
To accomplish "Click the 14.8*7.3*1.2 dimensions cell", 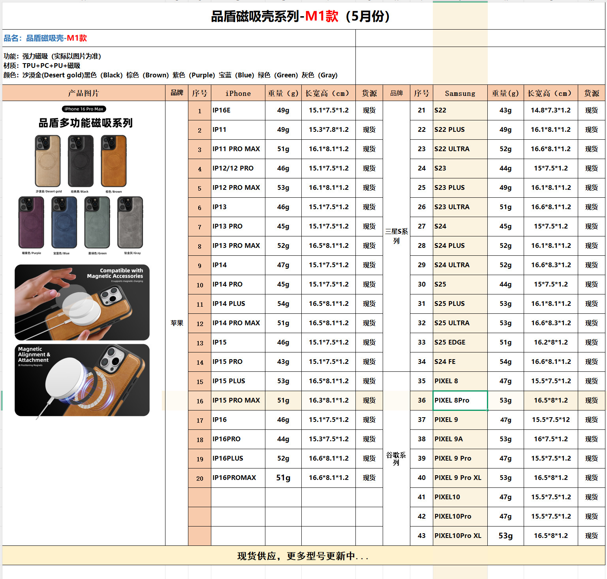I will coord(551,111).
